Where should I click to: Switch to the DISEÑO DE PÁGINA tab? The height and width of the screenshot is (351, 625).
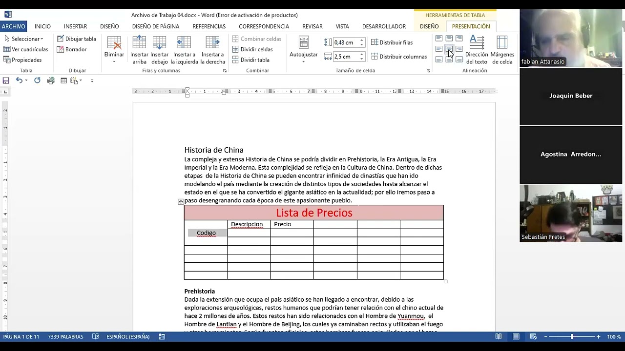[x=156, y=26]
